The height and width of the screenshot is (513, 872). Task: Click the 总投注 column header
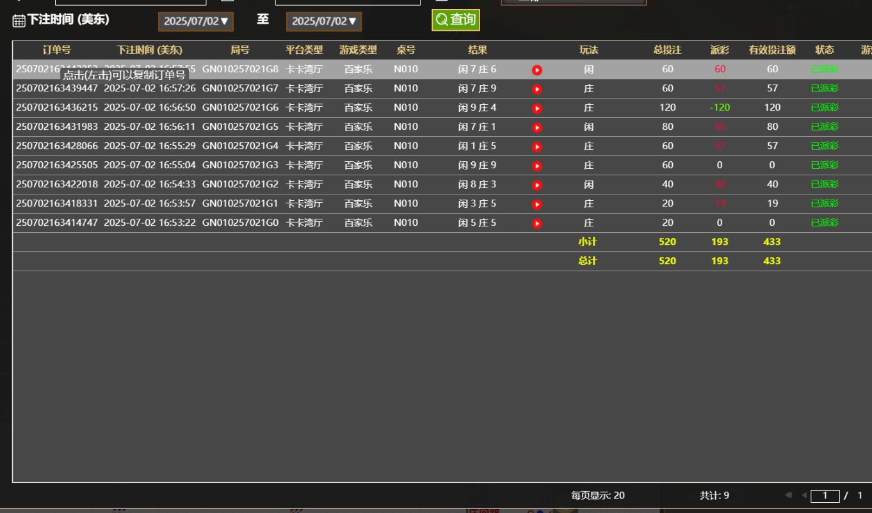click(667, 50)
